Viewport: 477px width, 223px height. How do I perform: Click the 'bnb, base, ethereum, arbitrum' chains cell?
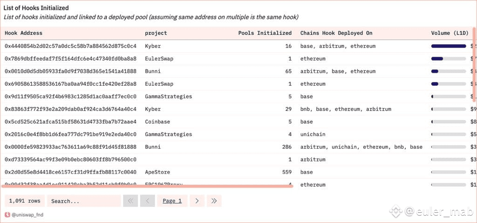[x=346, y=109]
